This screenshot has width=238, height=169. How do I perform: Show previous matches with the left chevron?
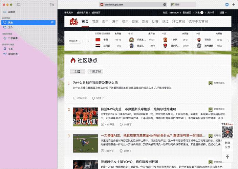(88, 41)
